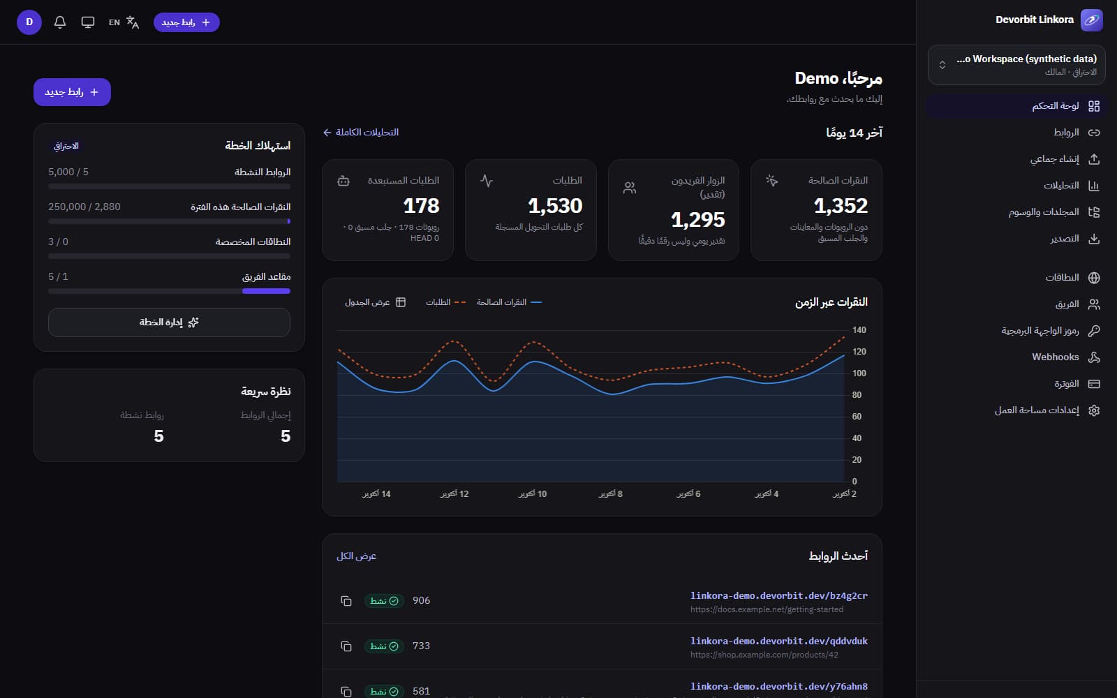Open user avatar D menu
Screen dimensions: 1117x698
29,22
